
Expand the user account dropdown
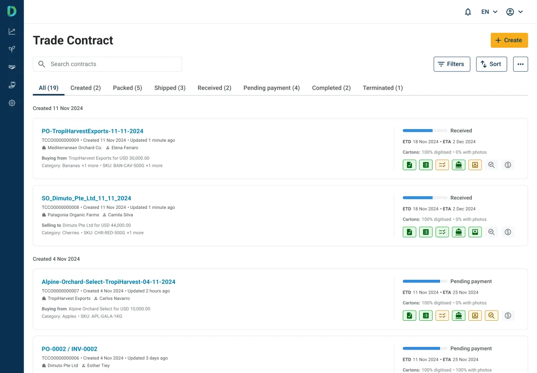coord(515,12)
